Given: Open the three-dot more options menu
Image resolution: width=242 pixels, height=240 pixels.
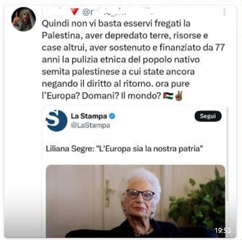Looking at the screenshot, I should click(224, 11).
